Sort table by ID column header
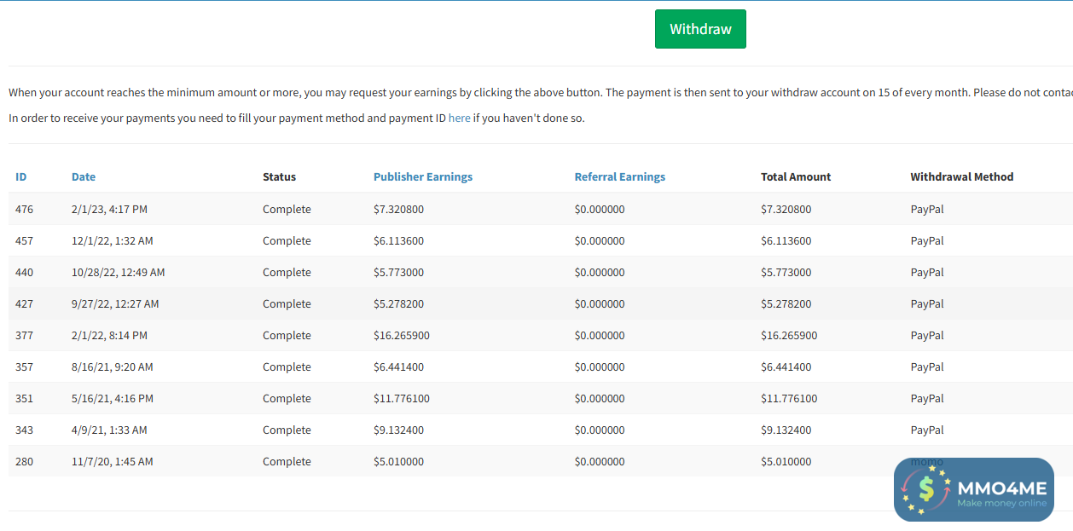This screenshot has height=531, width=1073. tap(21, 177)
